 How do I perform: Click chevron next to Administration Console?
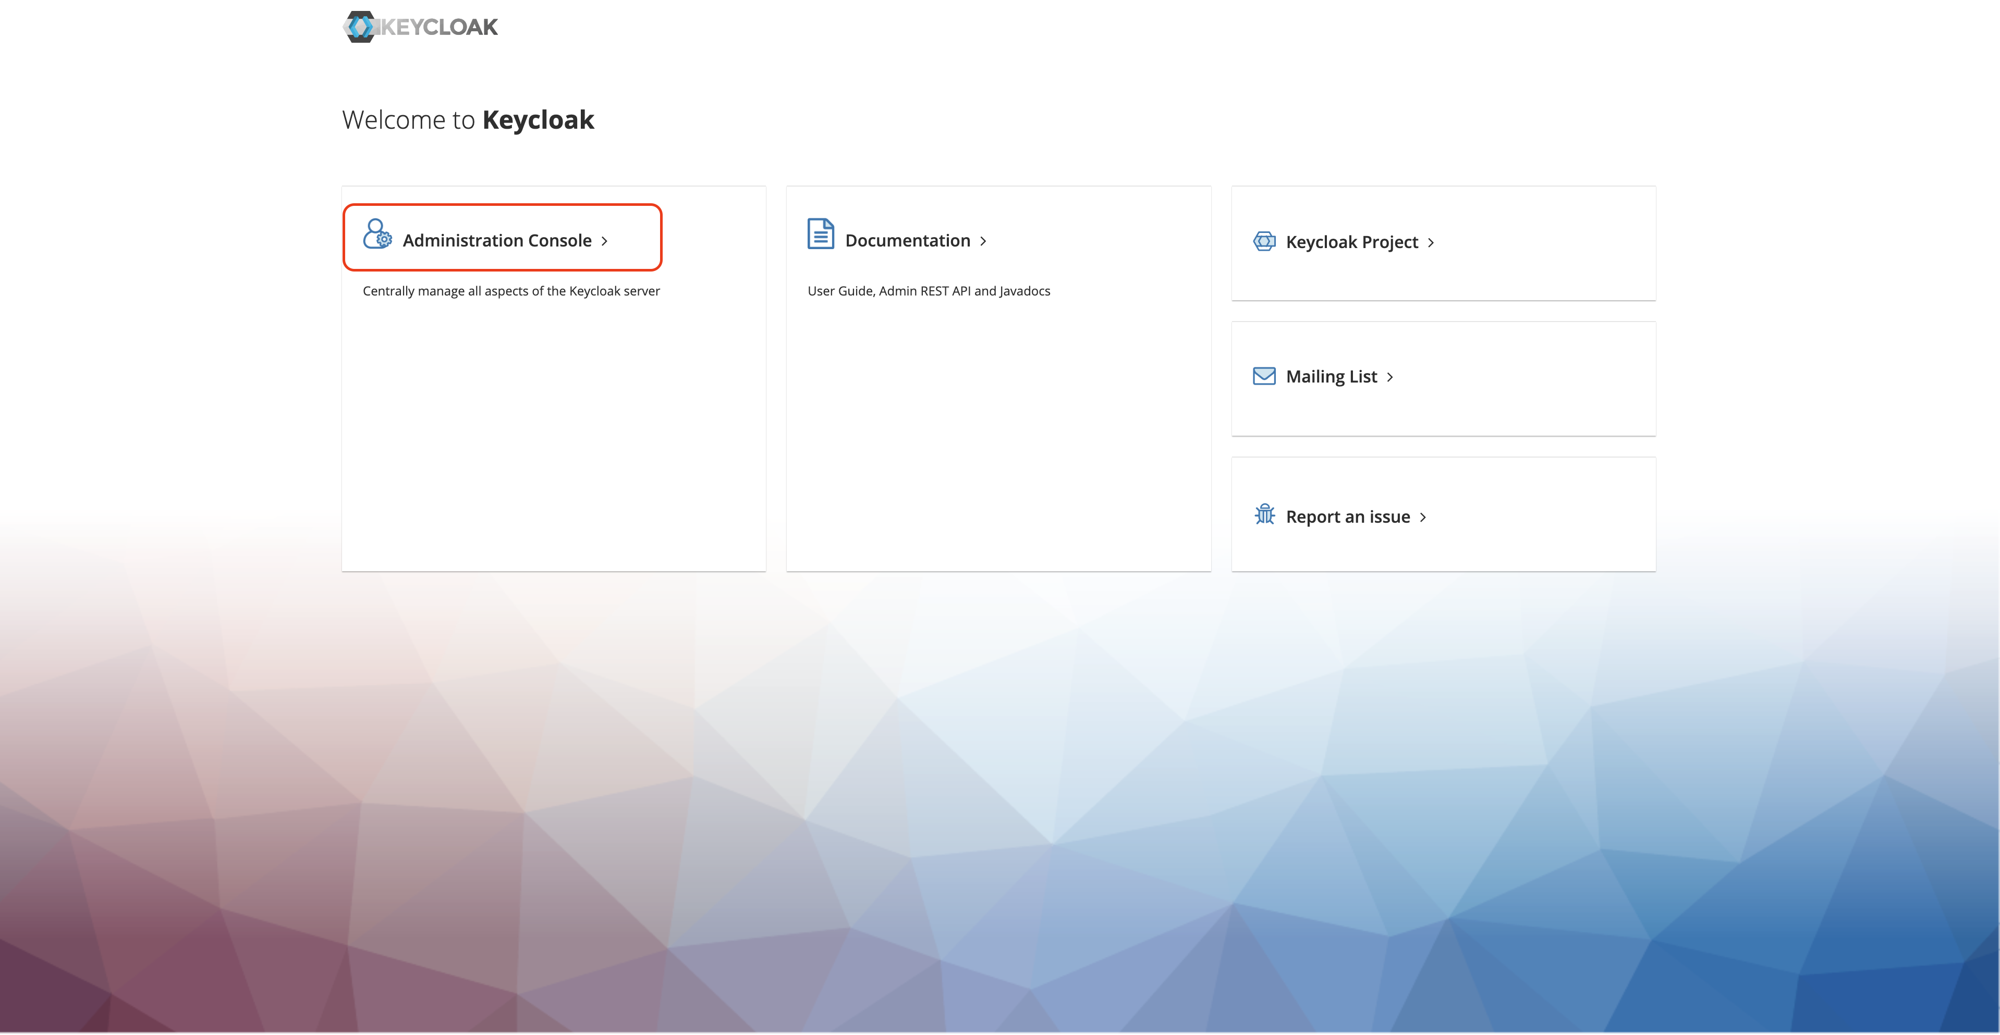tap(604, 241)
